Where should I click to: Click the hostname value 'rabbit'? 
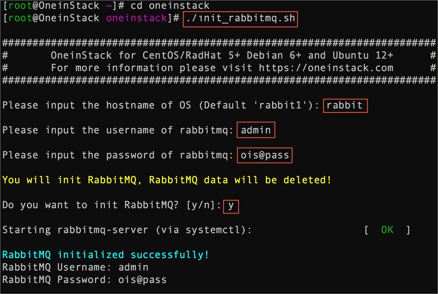(345, 105)
